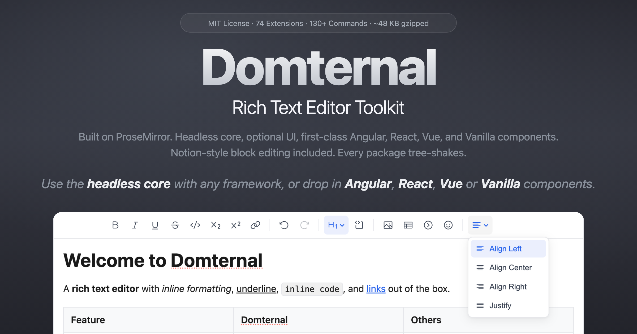The height and width of the screenshot is (334, 637).
Task: Apply subscript formatting
Action: [x=216, y=225]
